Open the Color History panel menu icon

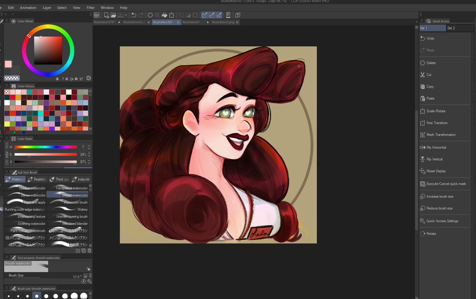tap(6, 86)
